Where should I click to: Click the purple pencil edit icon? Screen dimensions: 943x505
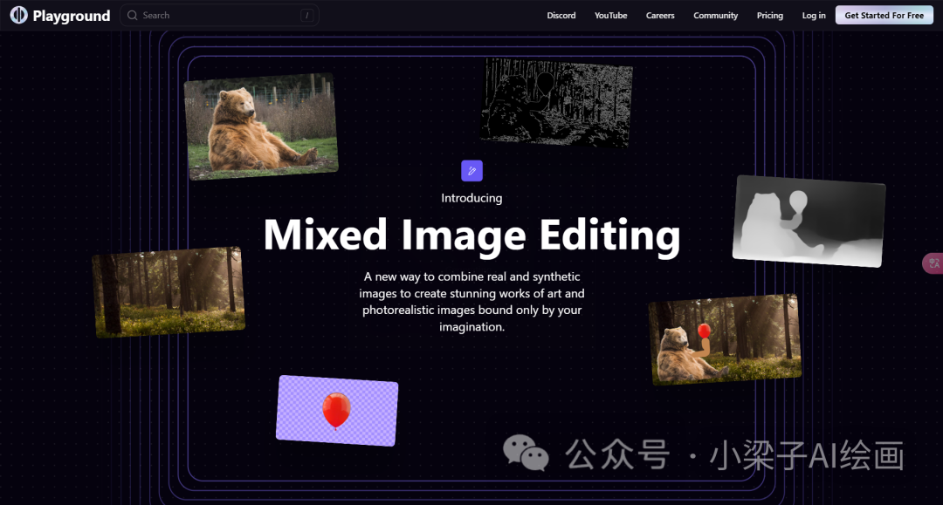pyautogui.click(x=471, y=171)
